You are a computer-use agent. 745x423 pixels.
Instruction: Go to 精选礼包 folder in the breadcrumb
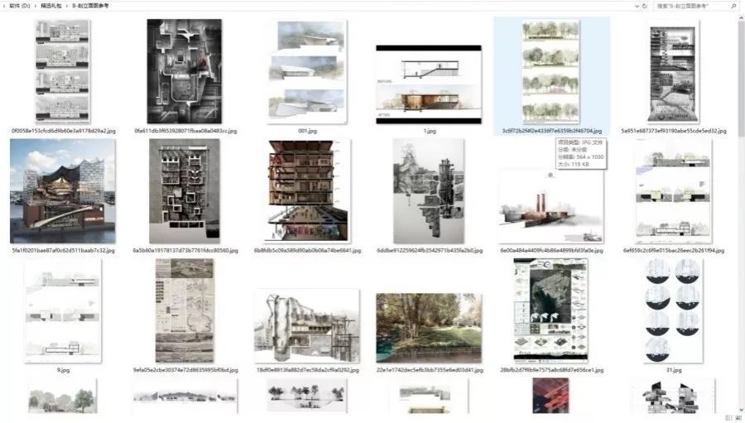[50, 6]
